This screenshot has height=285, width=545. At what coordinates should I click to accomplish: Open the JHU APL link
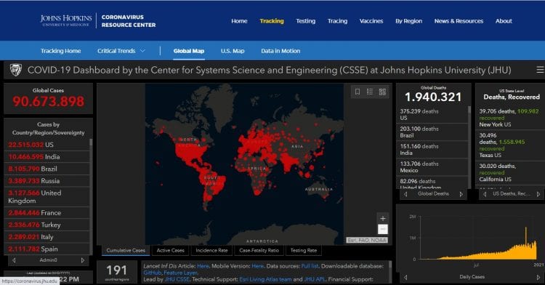[315, 279]
